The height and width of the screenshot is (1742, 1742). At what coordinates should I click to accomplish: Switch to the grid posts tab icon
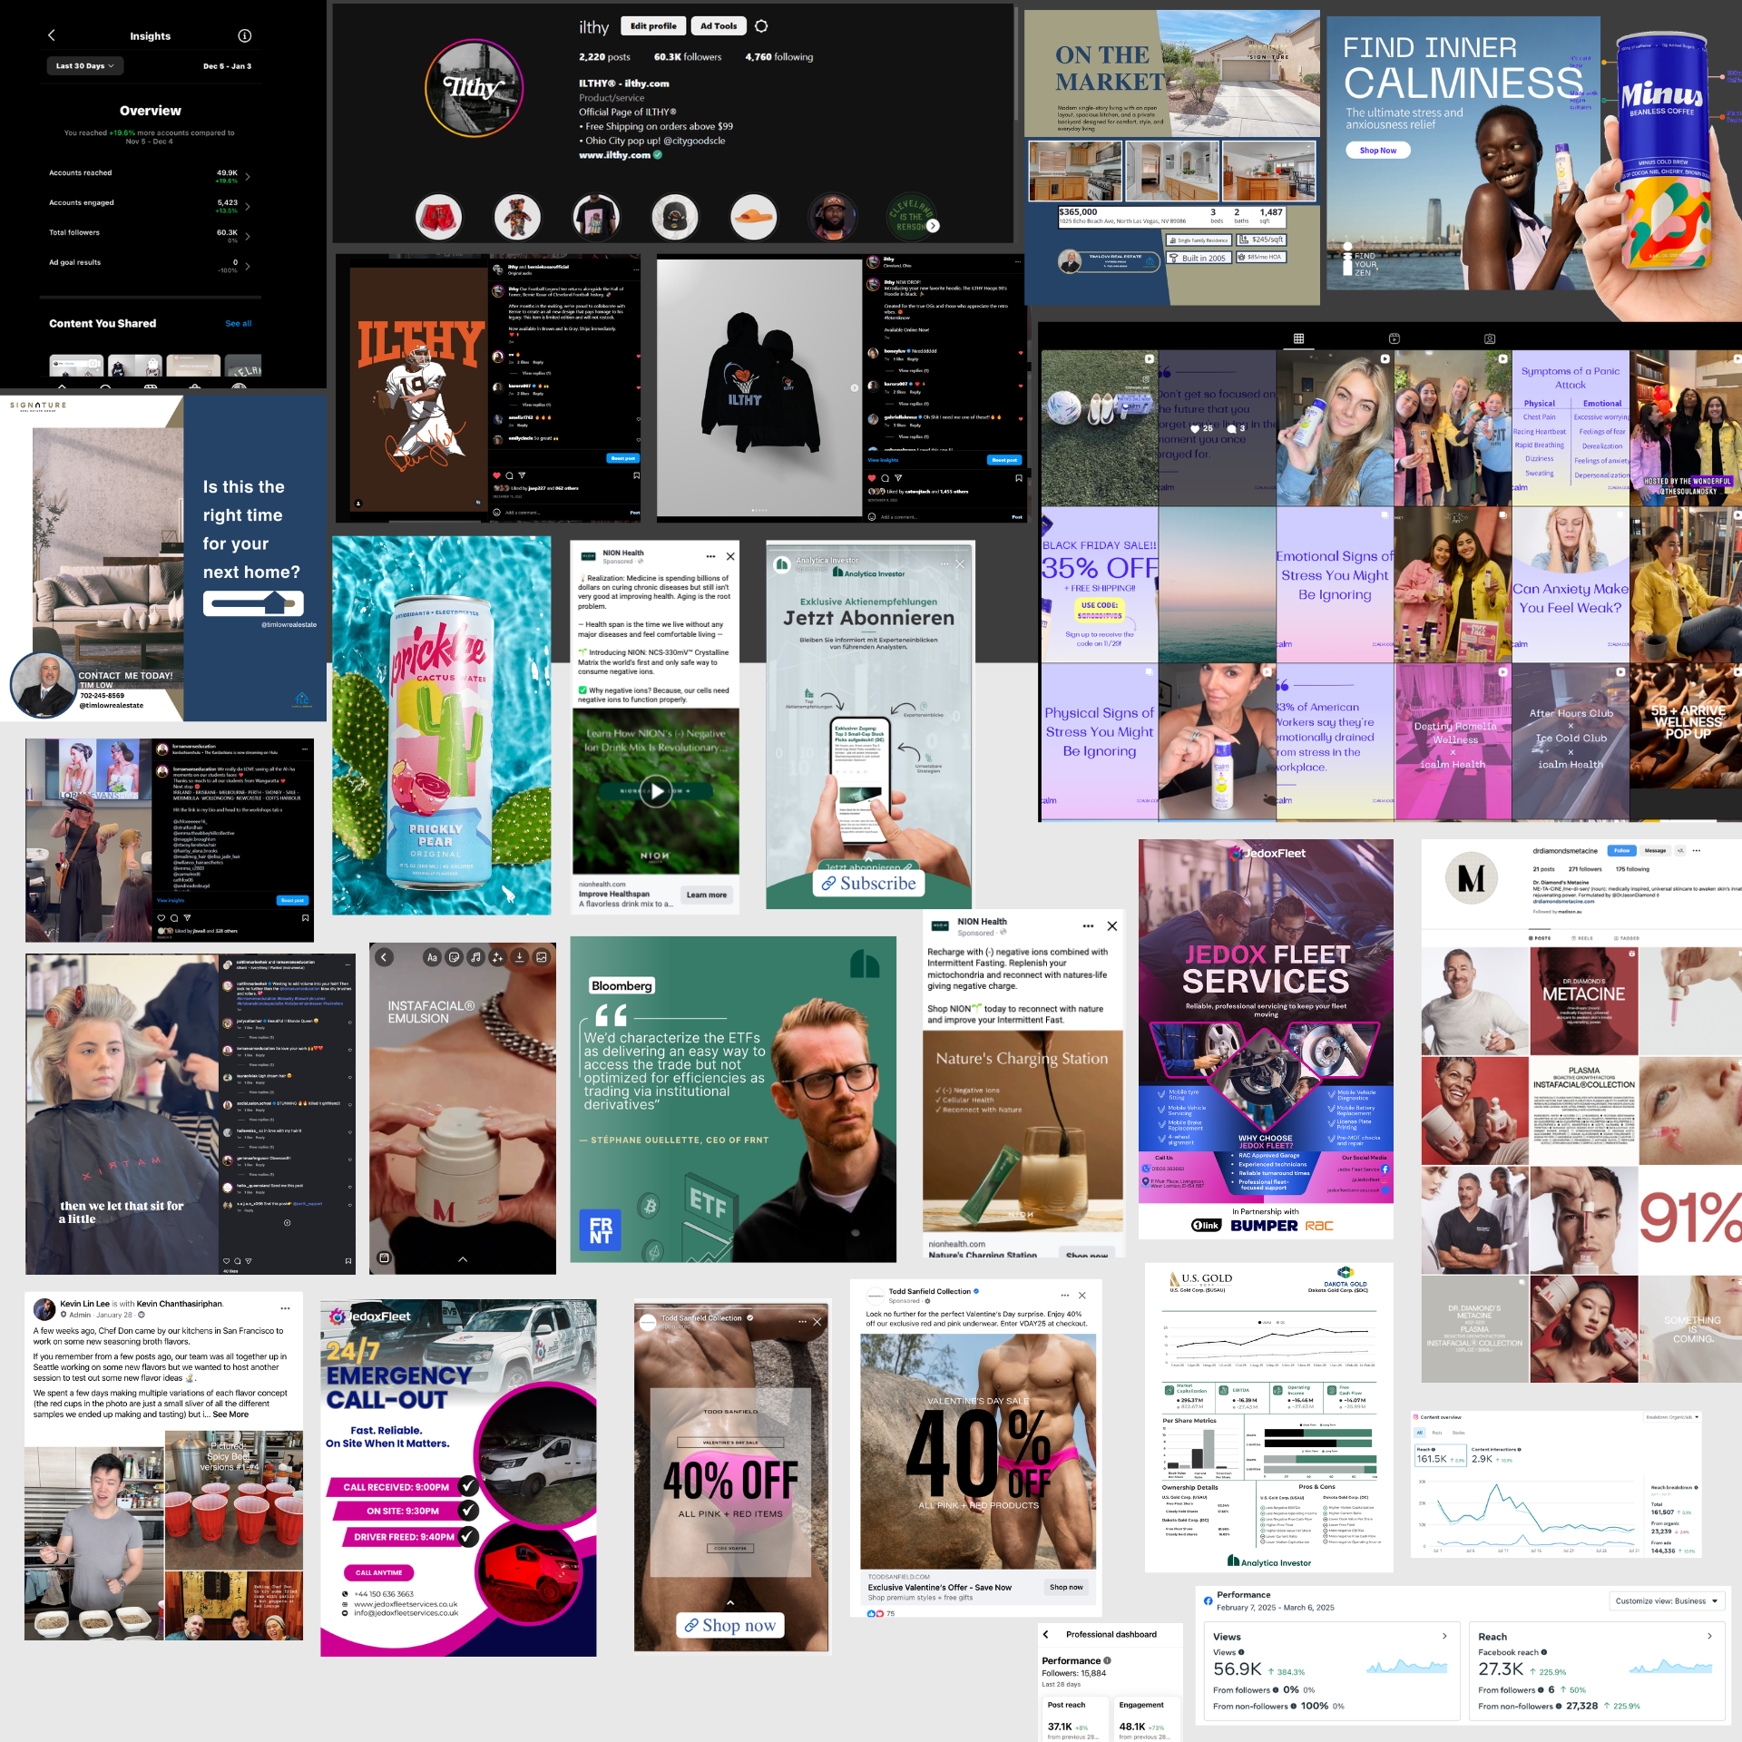(1298, 338)
